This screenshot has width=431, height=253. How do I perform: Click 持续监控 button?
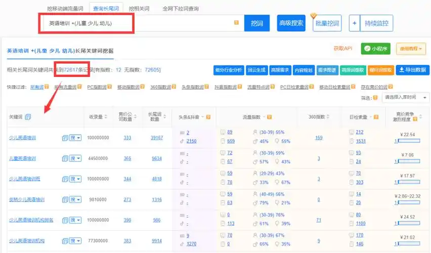coord(376,23)
